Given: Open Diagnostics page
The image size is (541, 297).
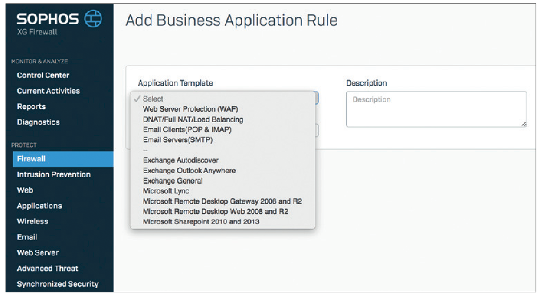Looking at the screenshot, I should coord(38,122).
